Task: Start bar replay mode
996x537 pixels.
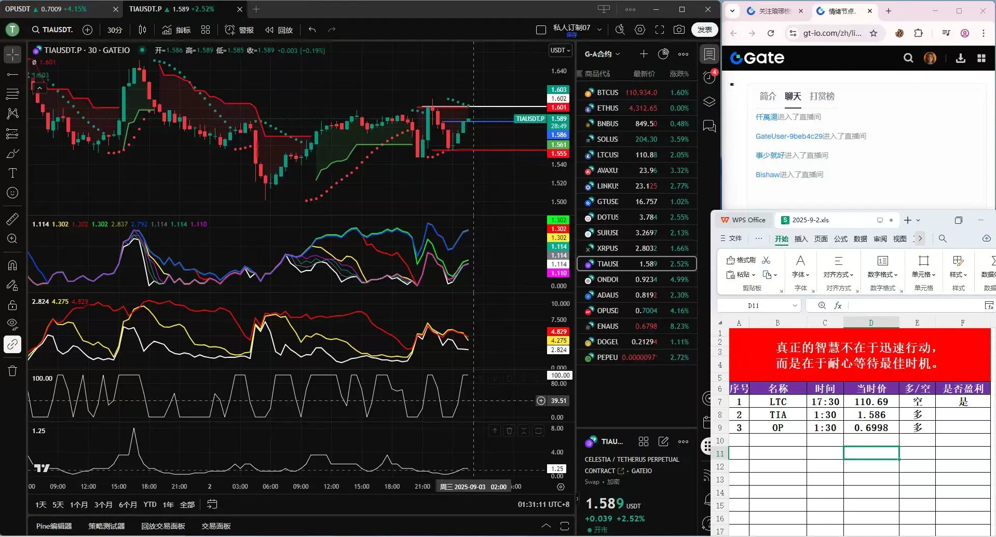Action: coord(279,30)
